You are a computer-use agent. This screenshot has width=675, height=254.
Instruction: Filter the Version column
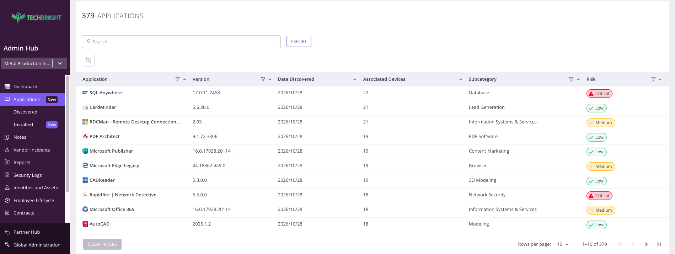(x=263, y=79)
